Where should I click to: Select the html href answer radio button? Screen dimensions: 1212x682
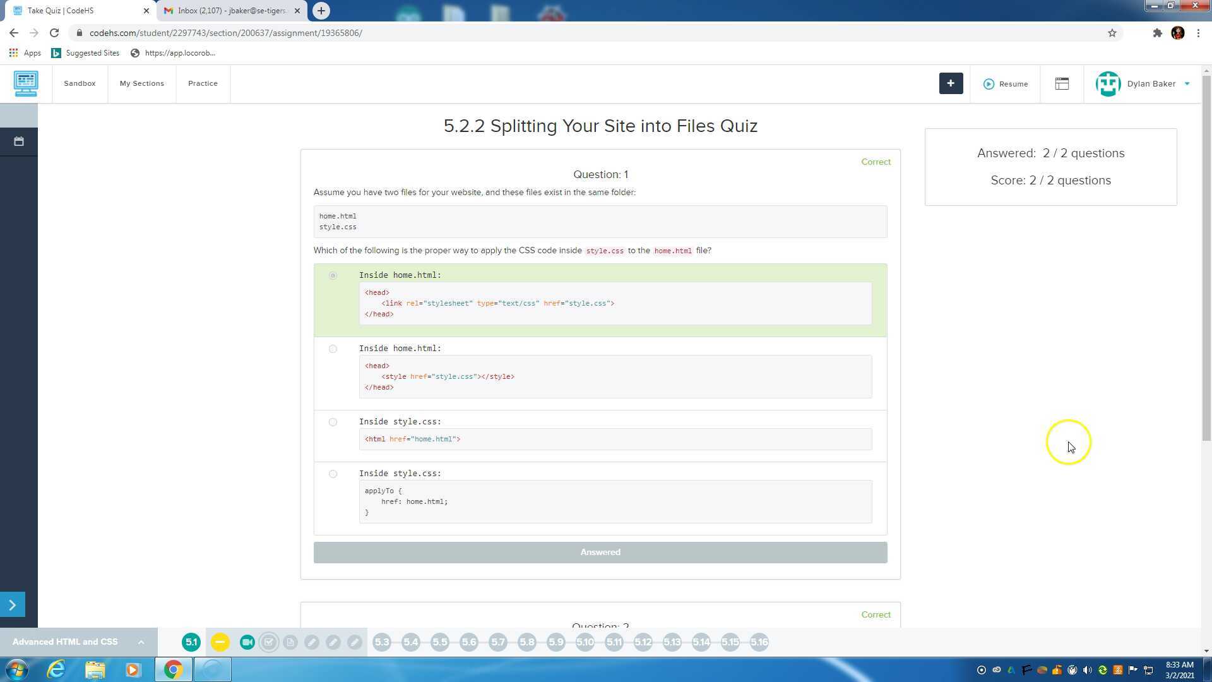tap(333, 422)
